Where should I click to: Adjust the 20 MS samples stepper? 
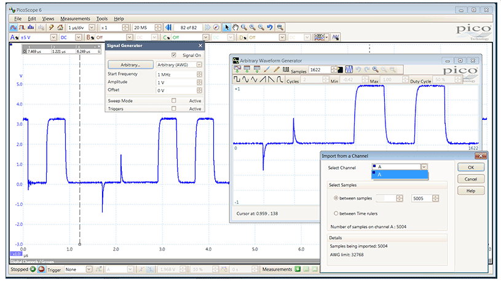pos(158,28)
